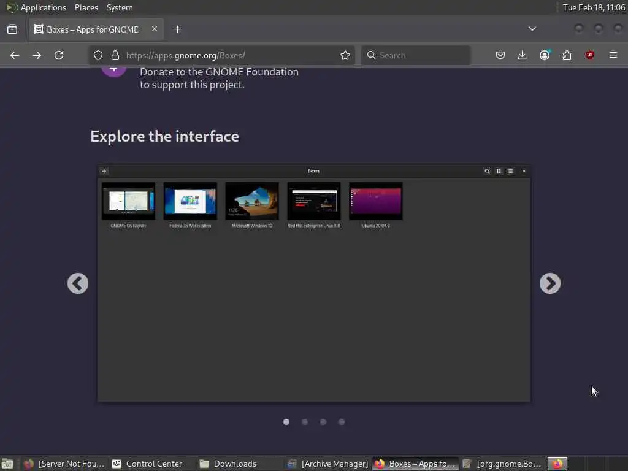Viewport: 628px width, 471px height.
Task: Open the uBlock Origin extension
Action: 589,55
